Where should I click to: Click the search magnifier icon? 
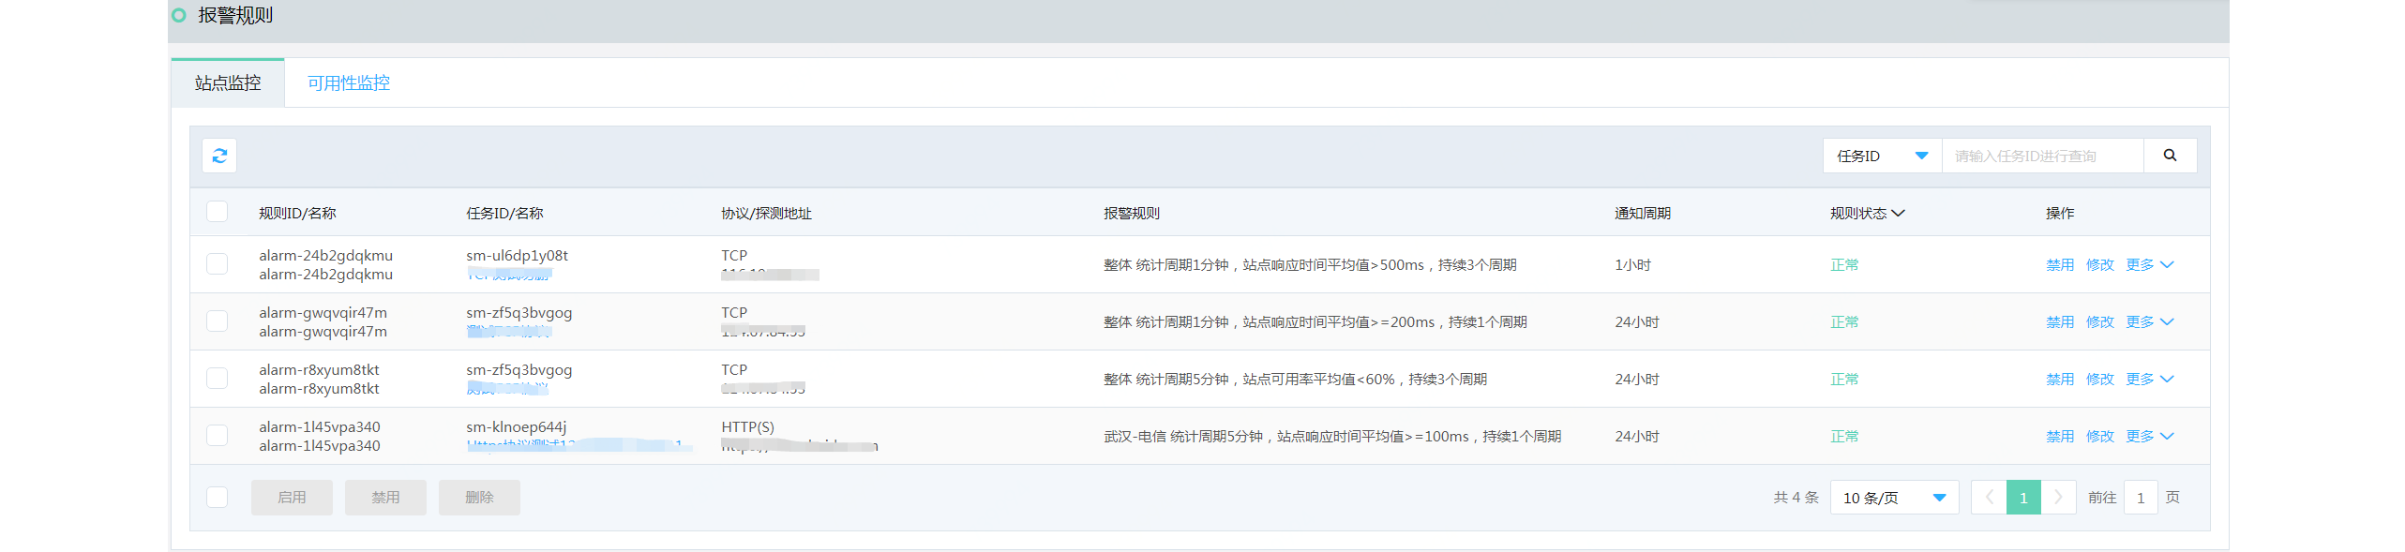2170,156
